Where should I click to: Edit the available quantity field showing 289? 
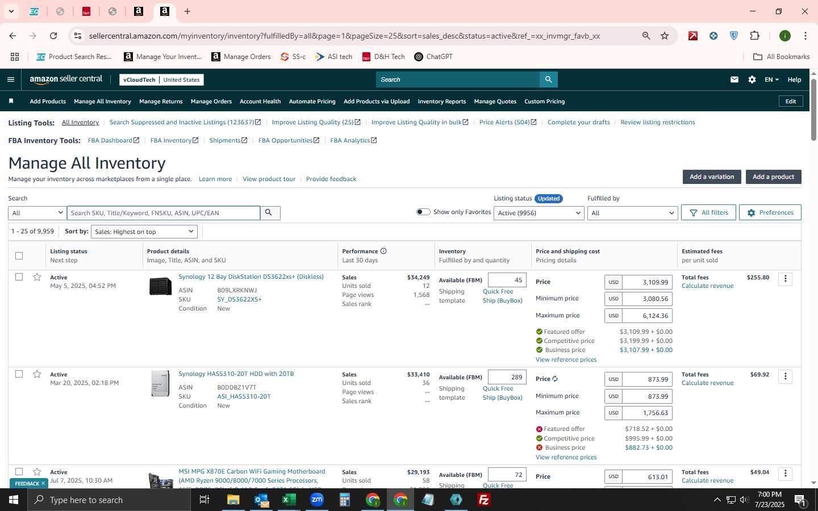click(507, 377)
